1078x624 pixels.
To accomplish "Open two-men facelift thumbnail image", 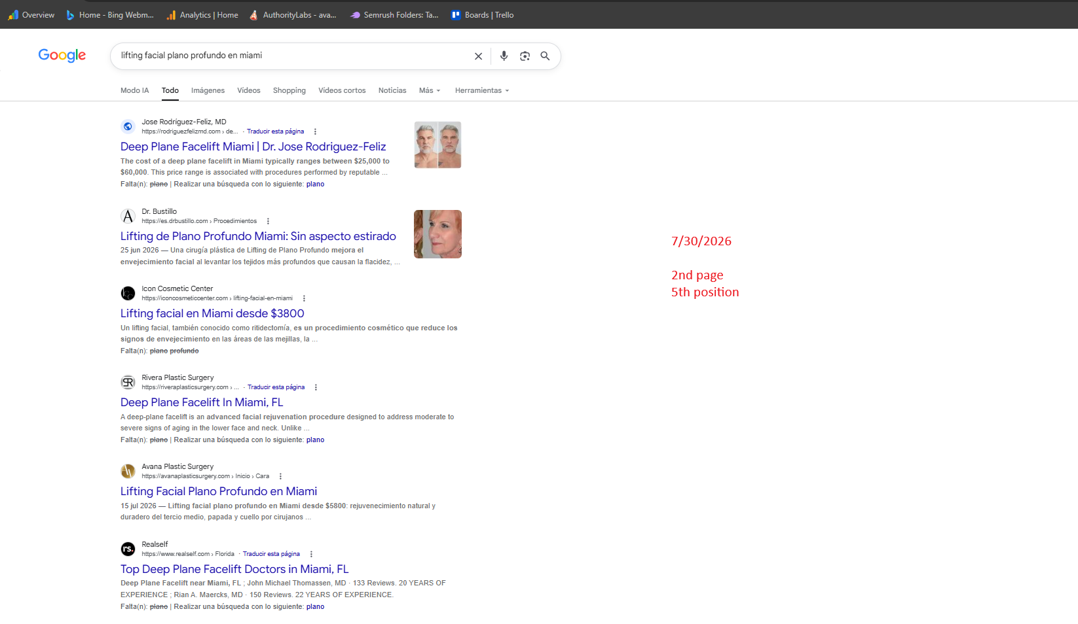I will tap(437, 145).
